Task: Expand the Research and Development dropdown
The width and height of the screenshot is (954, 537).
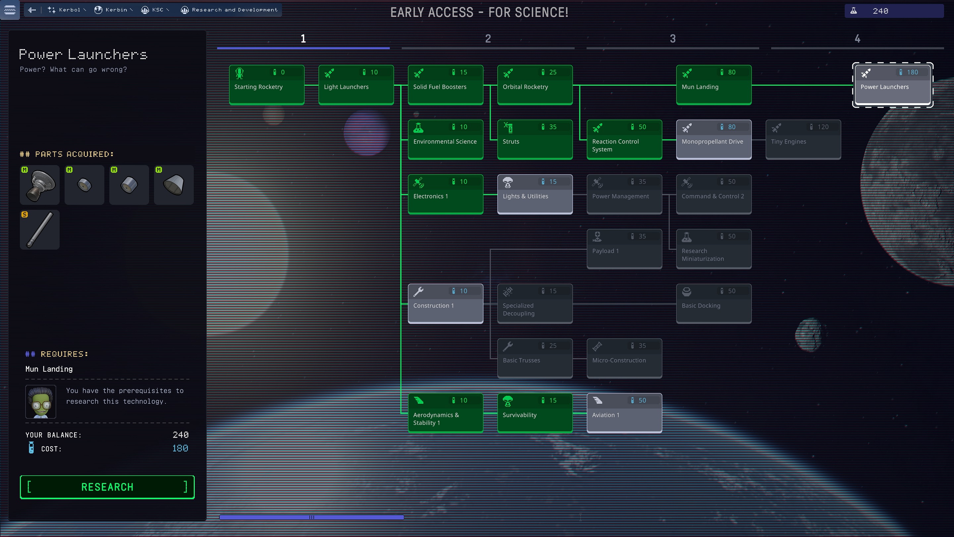Action: coord(233,9)
